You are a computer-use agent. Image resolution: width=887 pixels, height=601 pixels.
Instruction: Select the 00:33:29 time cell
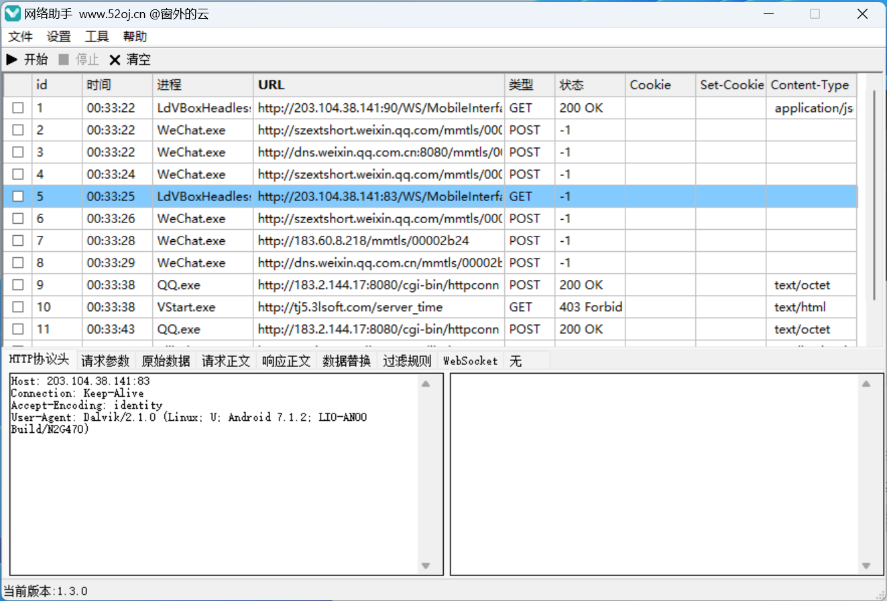tap(117, 263)
